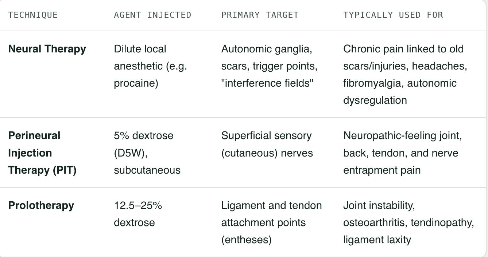Screen dimensions: 488x257
Task: Click the '5% dextrose (D5W), subcutaneous' cell
Action: click(147, 153)
